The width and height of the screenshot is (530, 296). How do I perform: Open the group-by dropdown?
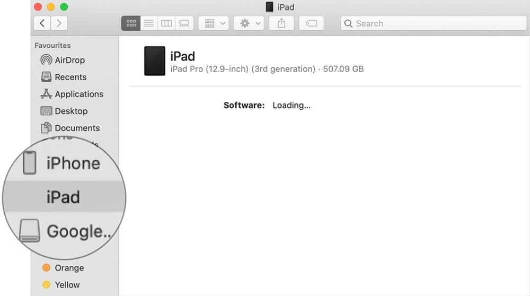tap(214, 23)
